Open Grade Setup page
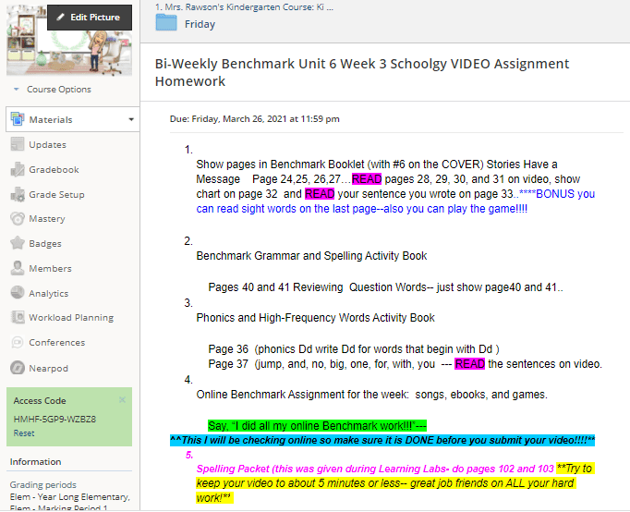Viewport: 630px width, 512px height. click(56, 194)
